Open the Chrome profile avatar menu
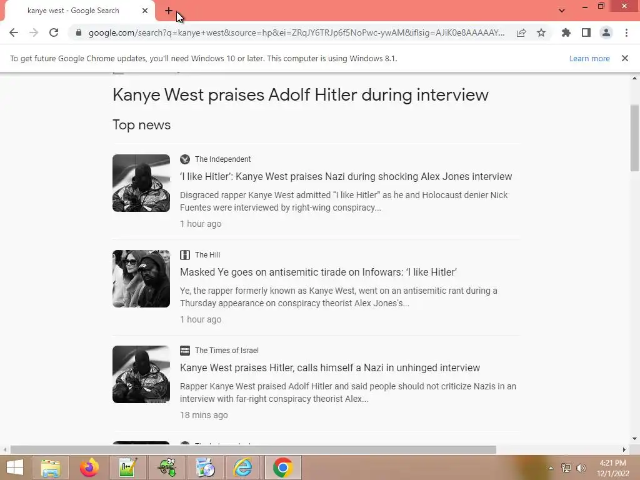The image size is (640, 480). [606, 32]
